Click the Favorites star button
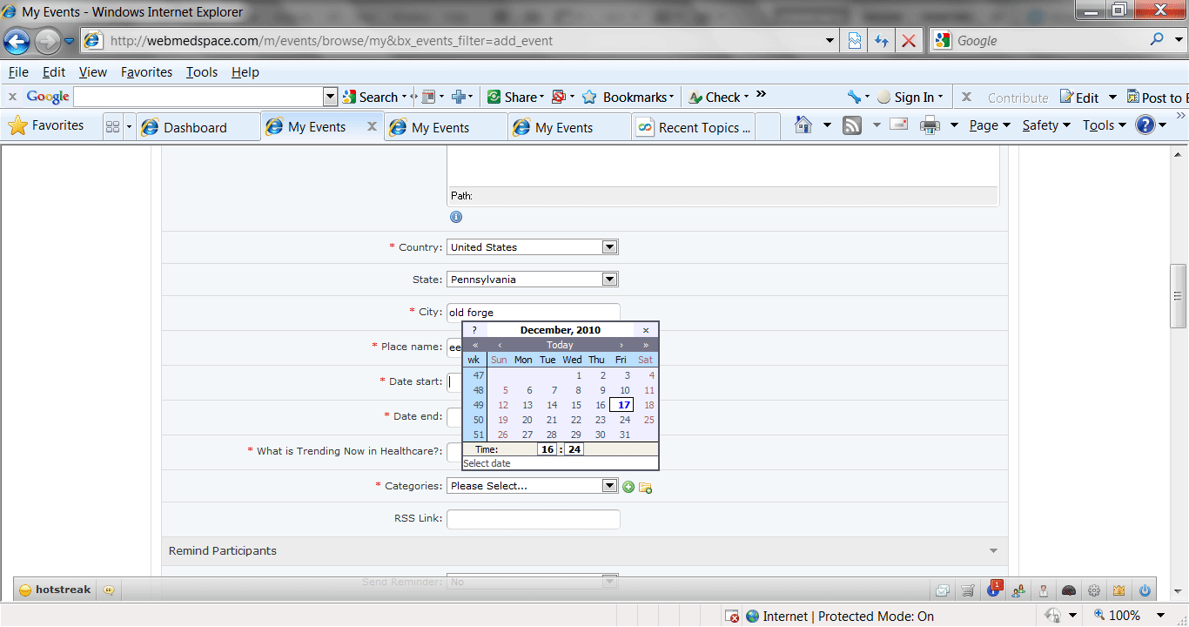 [x=46, y=125]
